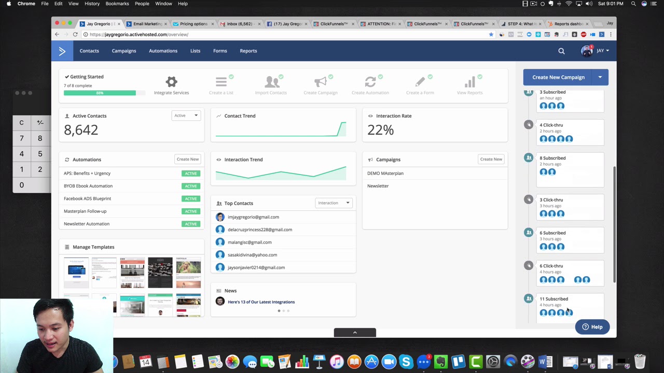
Task: Open the Chrome History menu
Action: (x=92, y=4)
